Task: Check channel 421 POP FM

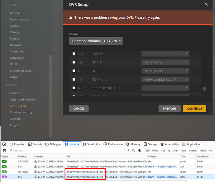Action: (x=74, y=54)
